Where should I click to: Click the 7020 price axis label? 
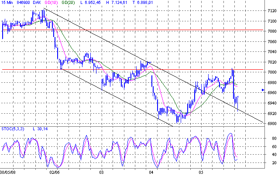pos(272,62)
